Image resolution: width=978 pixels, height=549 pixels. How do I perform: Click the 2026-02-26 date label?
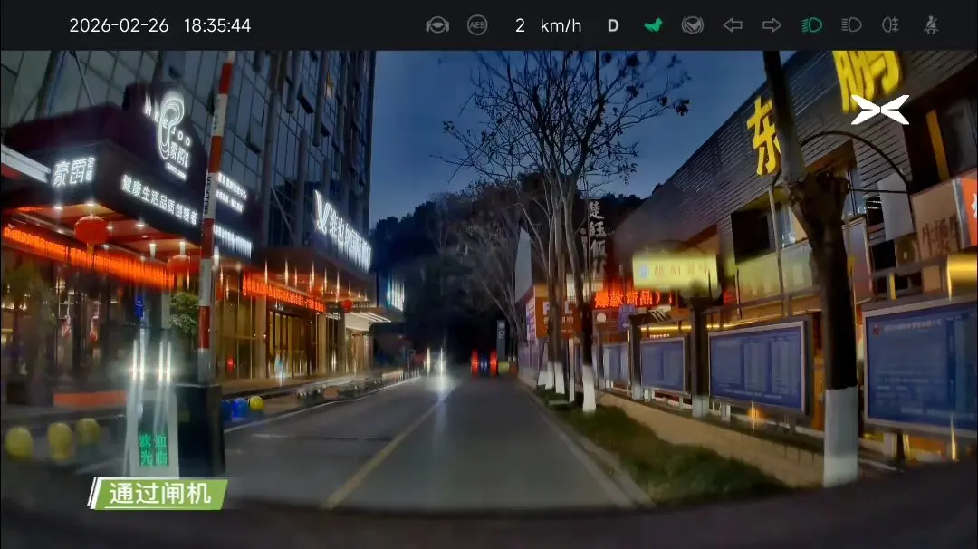click(x=119, y=25)
